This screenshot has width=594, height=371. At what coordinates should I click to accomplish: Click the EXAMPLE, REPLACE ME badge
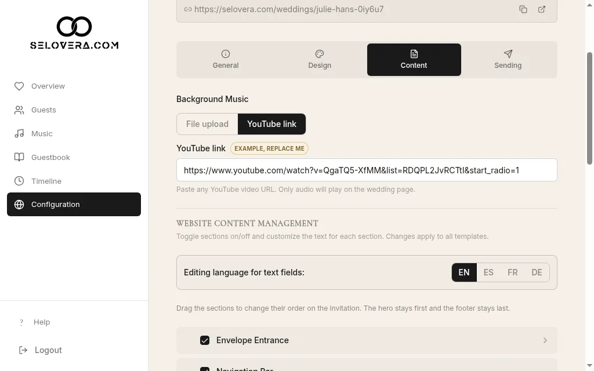(269, 148)
